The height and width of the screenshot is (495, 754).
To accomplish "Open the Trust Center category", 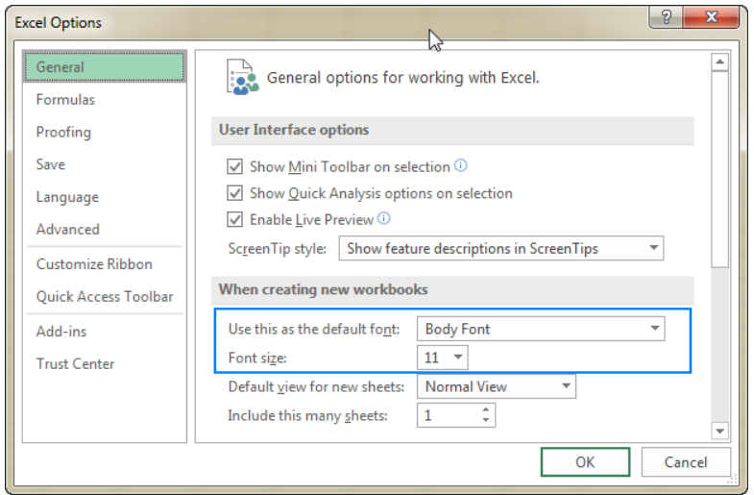I will tap(105, 364).
